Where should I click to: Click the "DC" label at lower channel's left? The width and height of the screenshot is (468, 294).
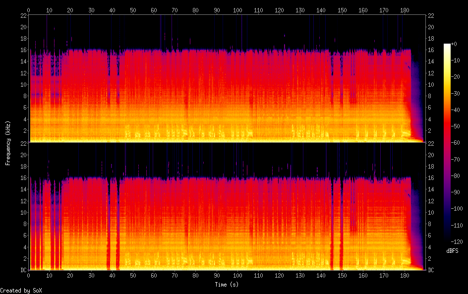(23, 270)
